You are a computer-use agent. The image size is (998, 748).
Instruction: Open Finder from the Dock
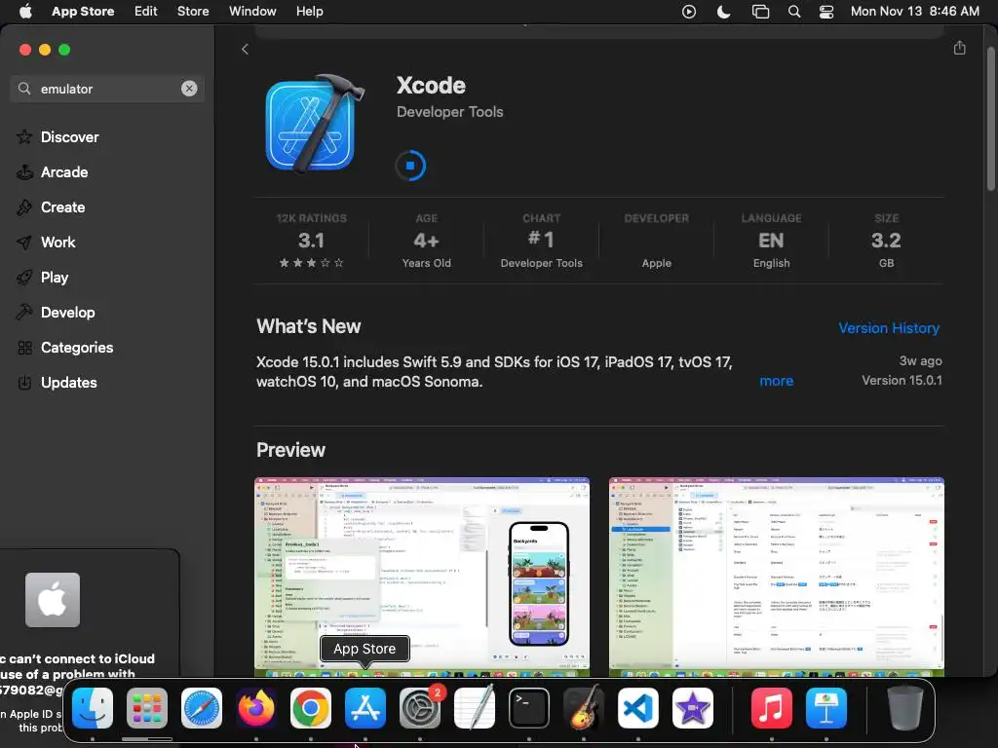coord(93,708)
